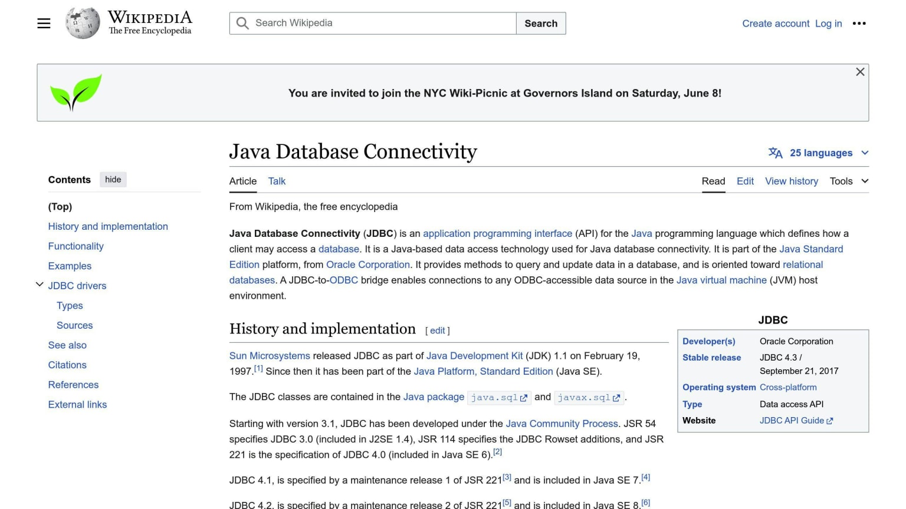Open application programming interface link
Screen dimensions: 906x509
pos(497,234)
